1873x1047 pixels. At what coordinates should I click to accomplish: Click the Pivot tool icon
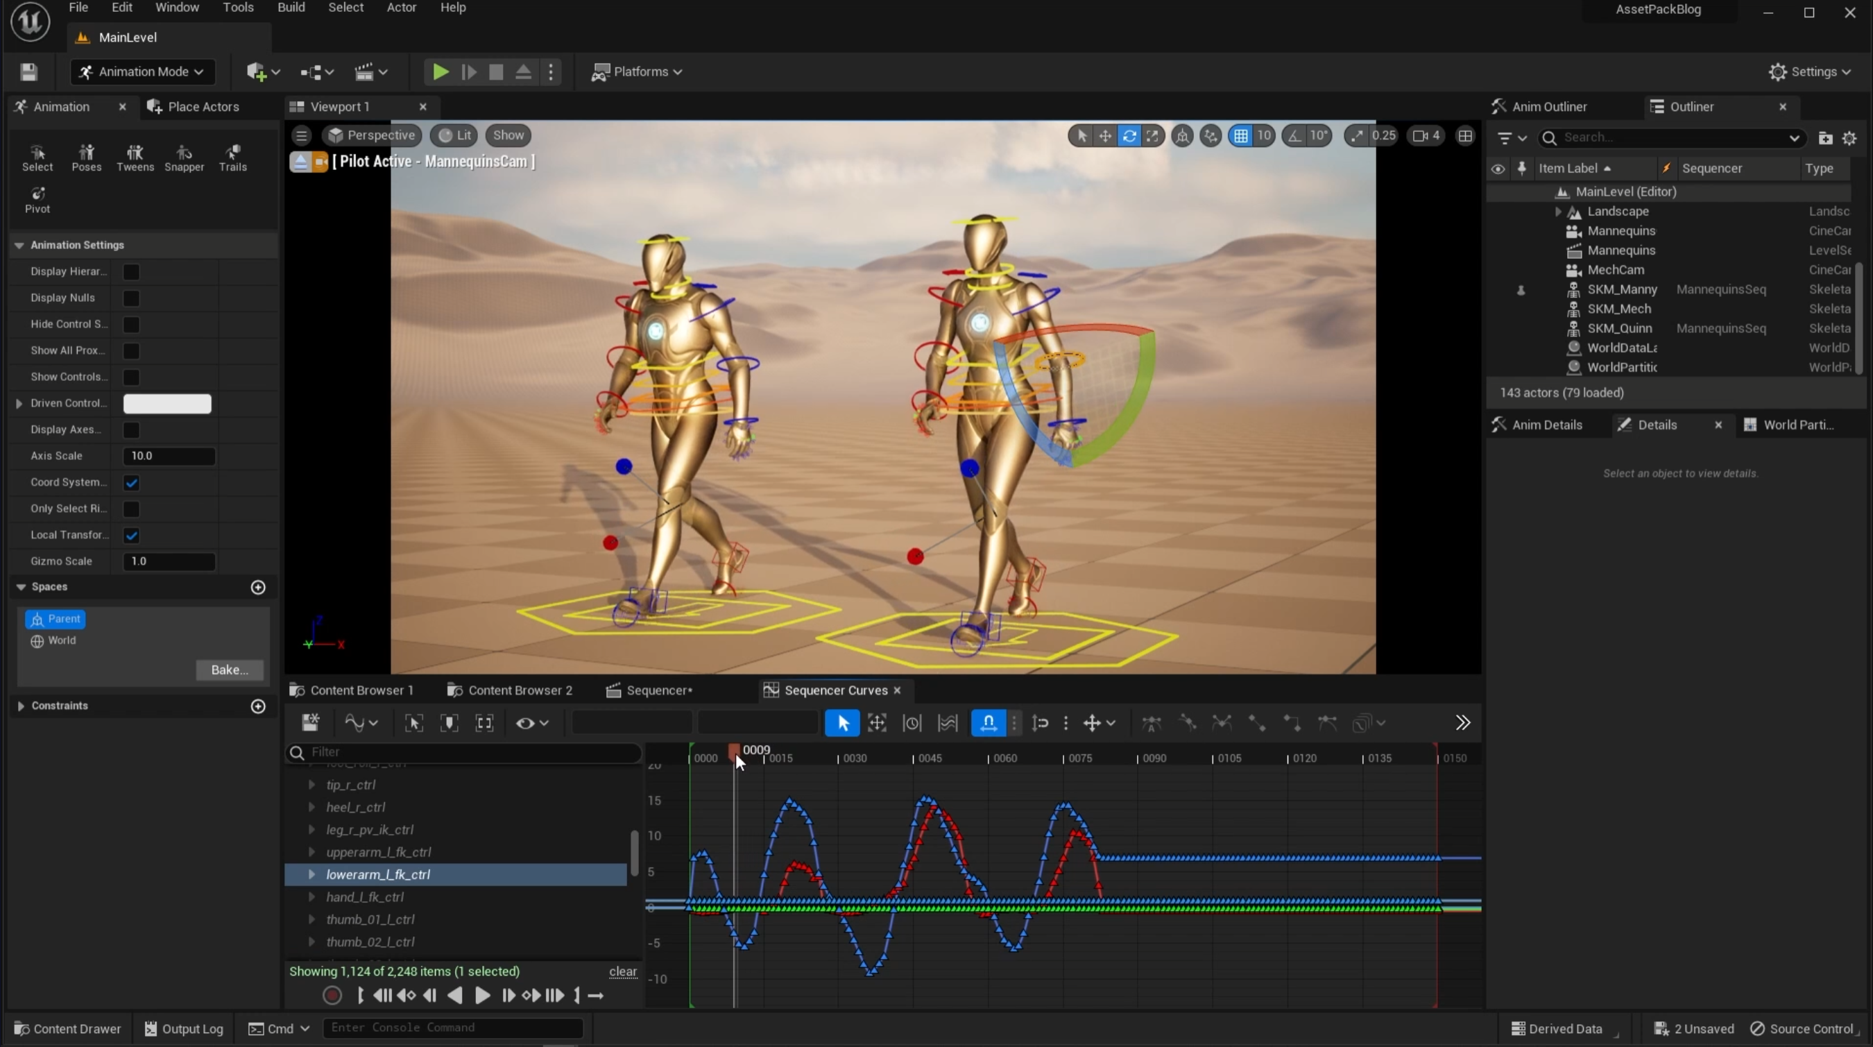[x=37, y=198]
